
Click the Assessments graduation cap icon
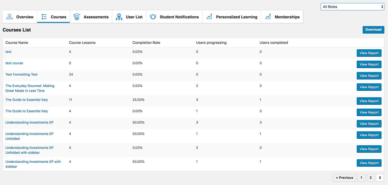pos(77,17)
